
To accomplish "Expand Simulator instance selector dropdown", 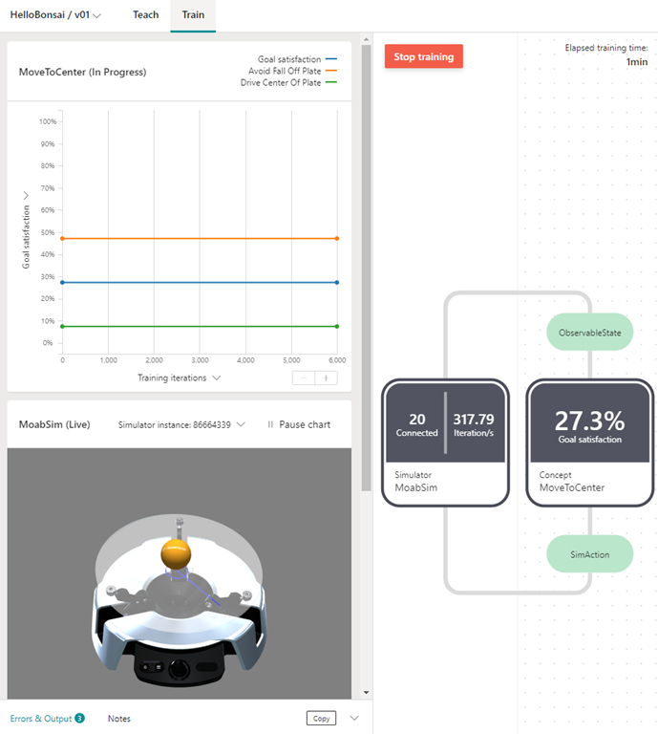I will (x=241, y=424).
